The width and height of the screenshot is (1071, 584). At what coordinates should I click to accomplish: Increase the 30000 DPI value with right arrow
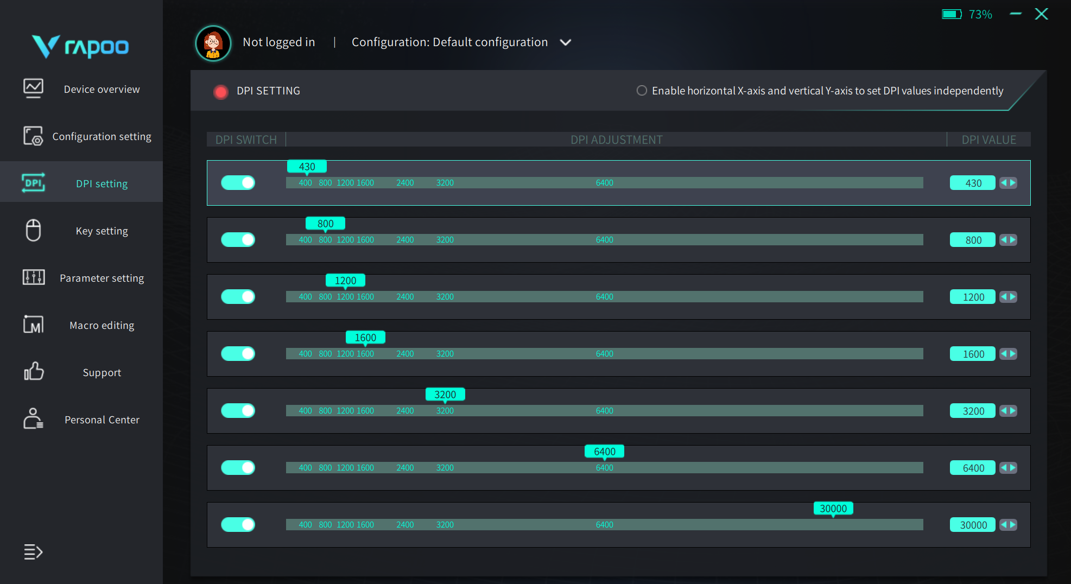1013,525
